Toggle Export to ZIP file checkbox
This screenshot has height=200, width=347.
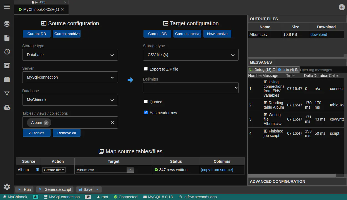coord(146,69)
